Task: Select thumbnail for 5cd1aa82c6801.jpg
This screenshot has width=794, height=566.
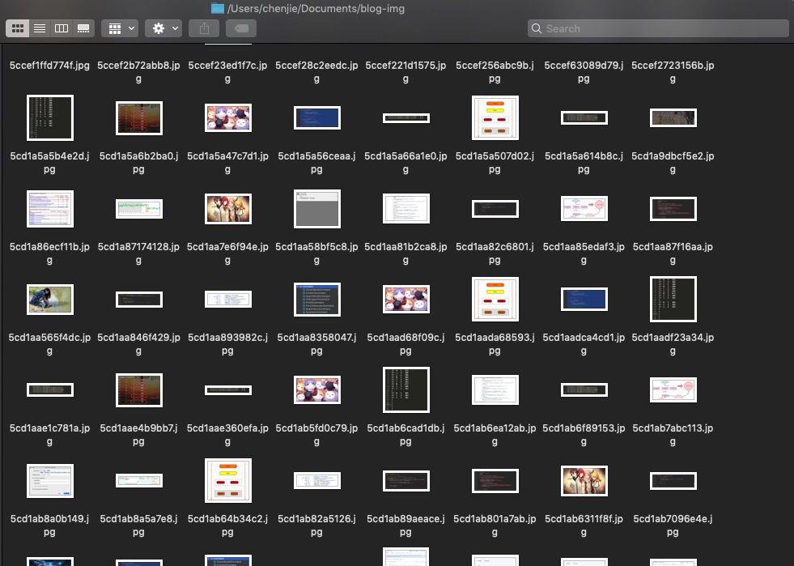Action: (x=495, y=208)
